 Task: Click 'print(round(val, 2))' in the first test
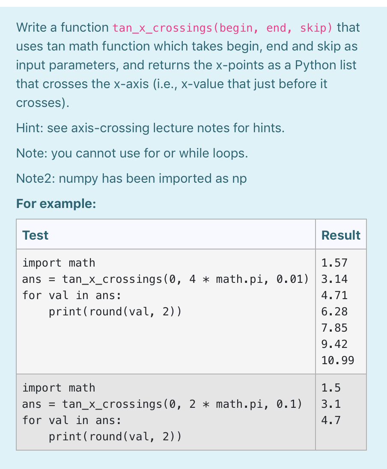[115, 312]
